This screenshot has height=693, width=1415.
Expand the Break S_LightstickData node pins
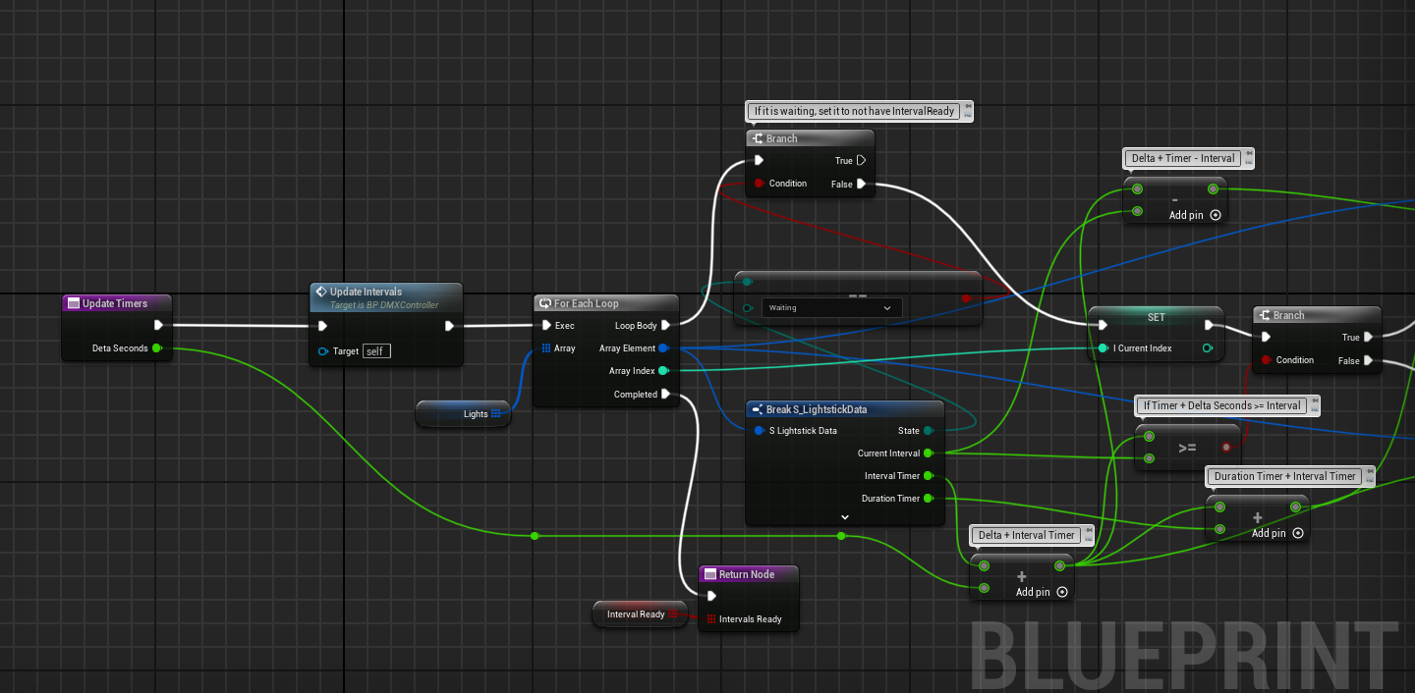[844, 516]
